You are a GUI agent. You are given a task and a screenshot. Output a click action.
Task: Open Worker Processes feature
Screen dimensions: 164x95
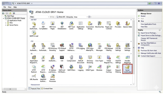(53, 78)
